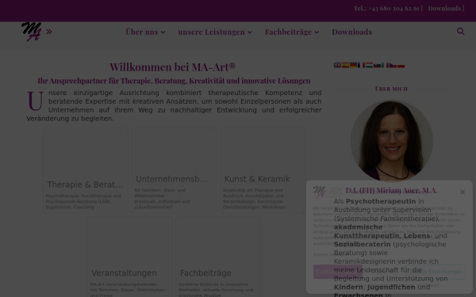Open the Veranstaltungen card
The width and height of the screenshot is (476, 297).
129,257
